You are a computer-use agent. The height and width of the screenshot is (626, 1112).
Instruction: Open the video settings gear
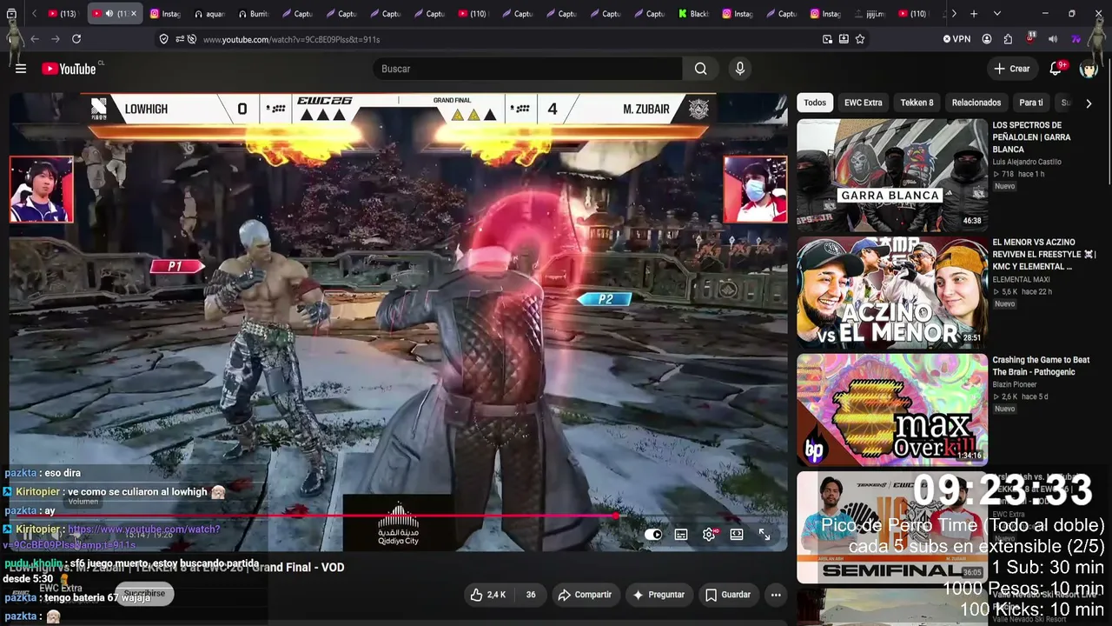coord(709,535)
